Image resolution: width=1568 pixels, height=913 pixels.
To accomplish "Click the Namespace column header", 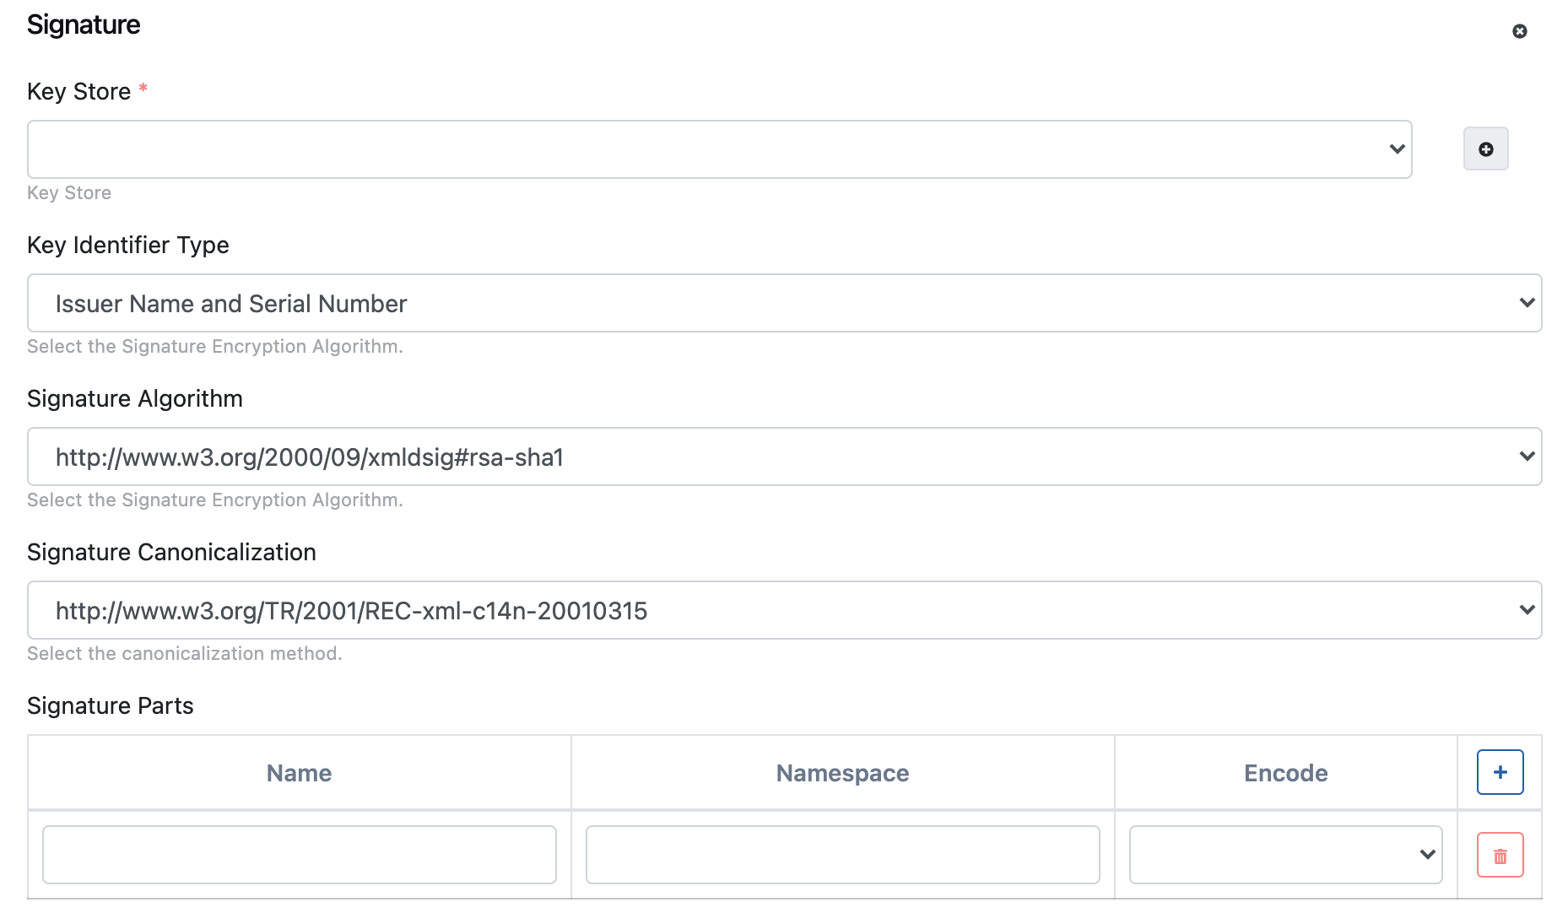I will pyautogui.click(x=842, y=773).
